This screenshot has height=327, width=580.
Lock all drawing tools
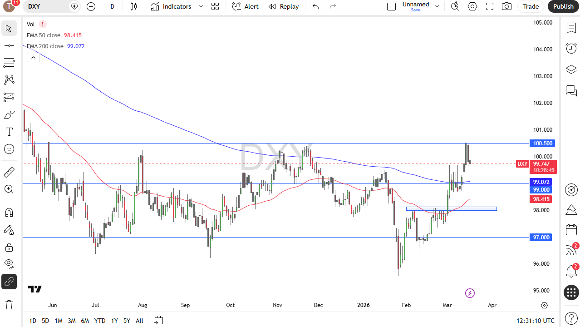tap(9, 247)
